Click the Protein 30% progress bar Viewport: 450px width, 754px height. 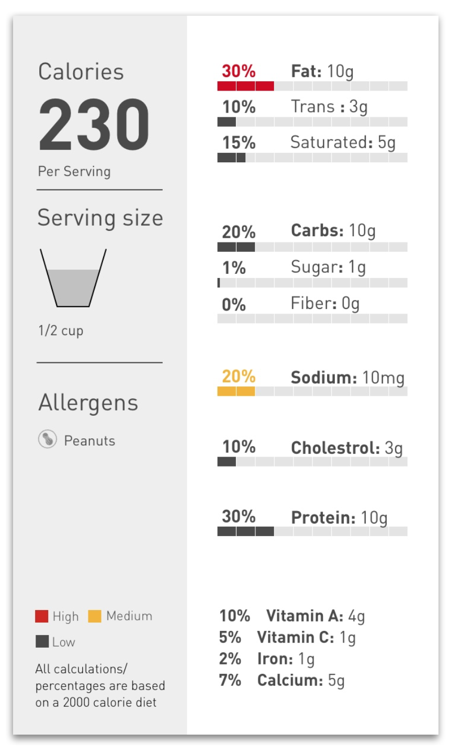(x=312, y=531)
